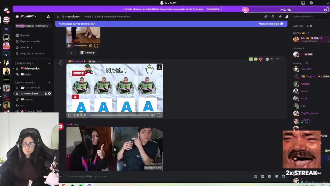React with laughing emoji on Raeghard's message
Screen dimensions: 330x186
coord(256,59)
